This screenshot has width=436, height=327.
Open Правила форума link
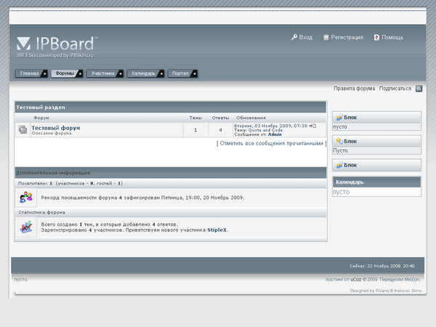355,89
